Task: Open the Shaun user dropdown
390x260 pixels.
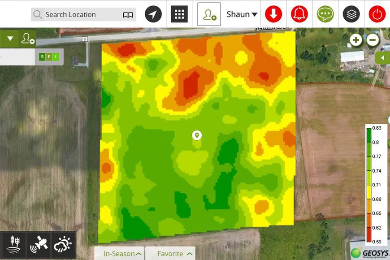Action: [x=242, y=14]
